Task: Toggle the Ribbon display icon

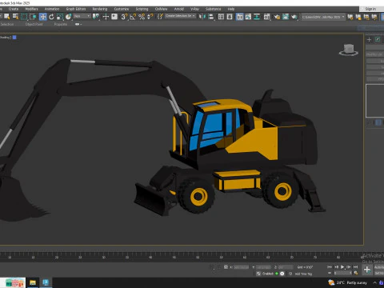Action: tap(240, 17)
